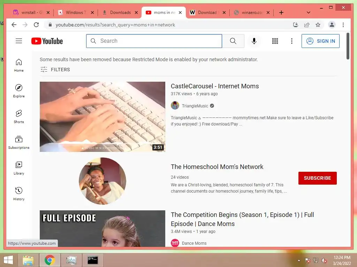Open File Explorer on the taskbar
The width and height of the screenshot is (357, 267).
coord(28,260)
